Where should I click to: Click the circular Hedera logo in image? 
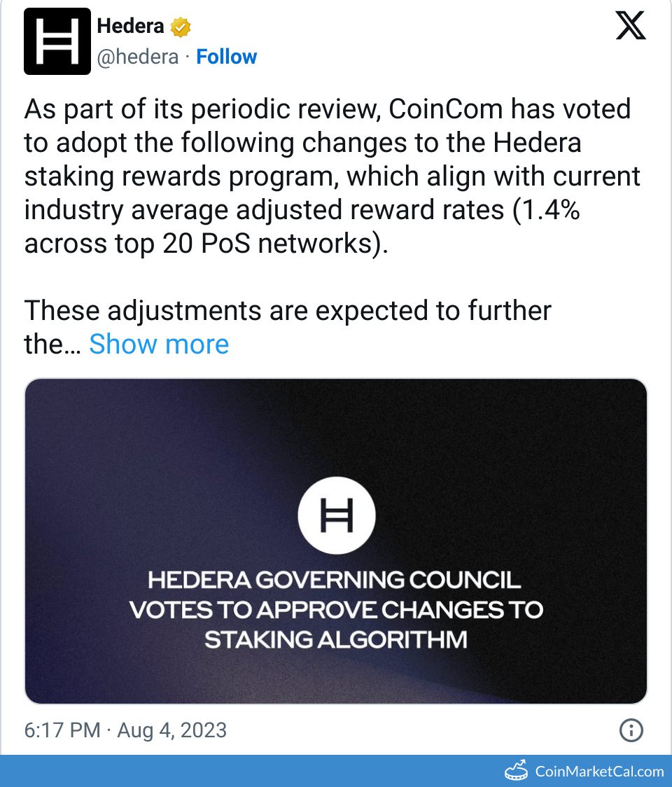(336, 517)
